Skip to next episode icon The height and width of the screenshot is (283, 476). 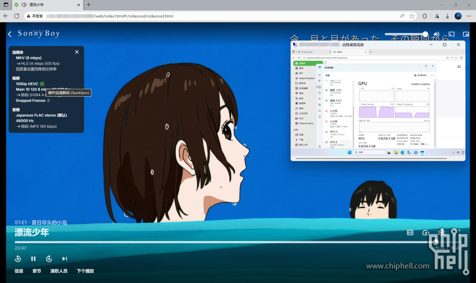[x=65, y=259]
